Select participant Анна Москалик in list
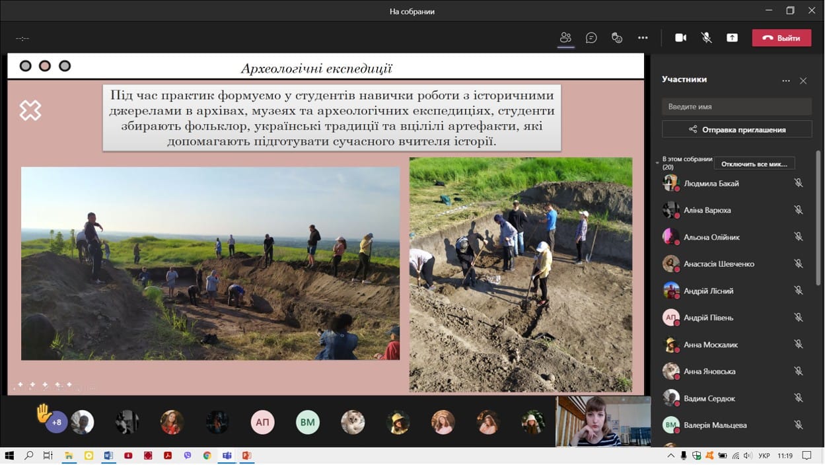 pos(711,345)
